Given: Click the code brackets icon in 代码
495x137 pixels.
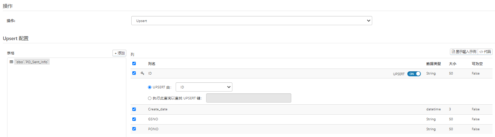Looking at the screenshot, I should pos(481,52).
